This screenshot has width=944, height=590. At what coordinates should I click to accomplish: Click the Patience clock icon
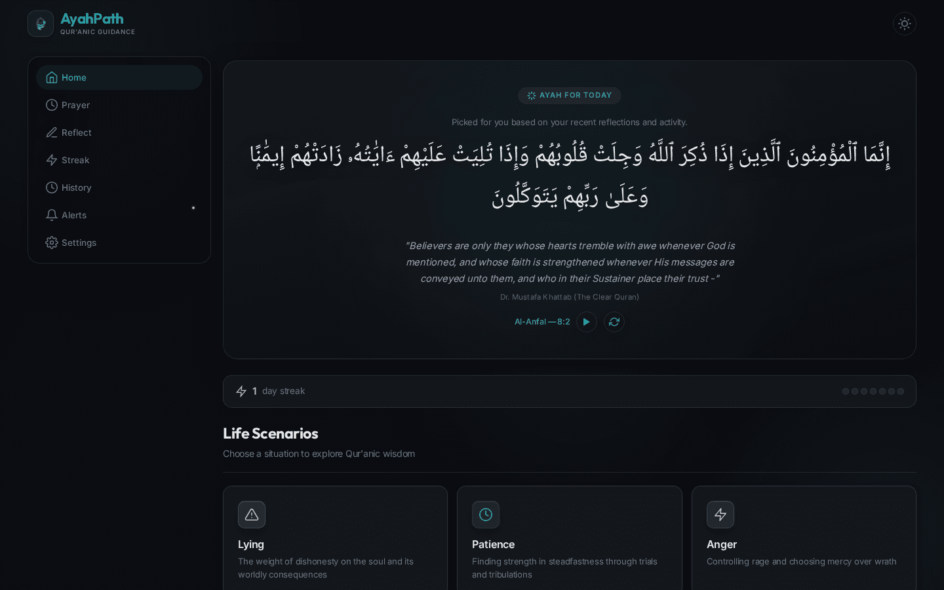pos(486,515)
